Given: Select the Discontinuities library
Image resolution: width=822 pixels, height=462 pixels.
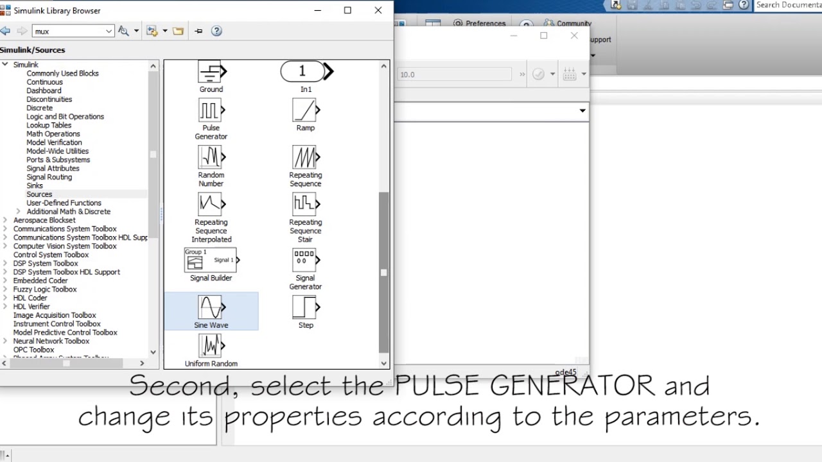Looking at the screenshot, I should coord(49,99).
